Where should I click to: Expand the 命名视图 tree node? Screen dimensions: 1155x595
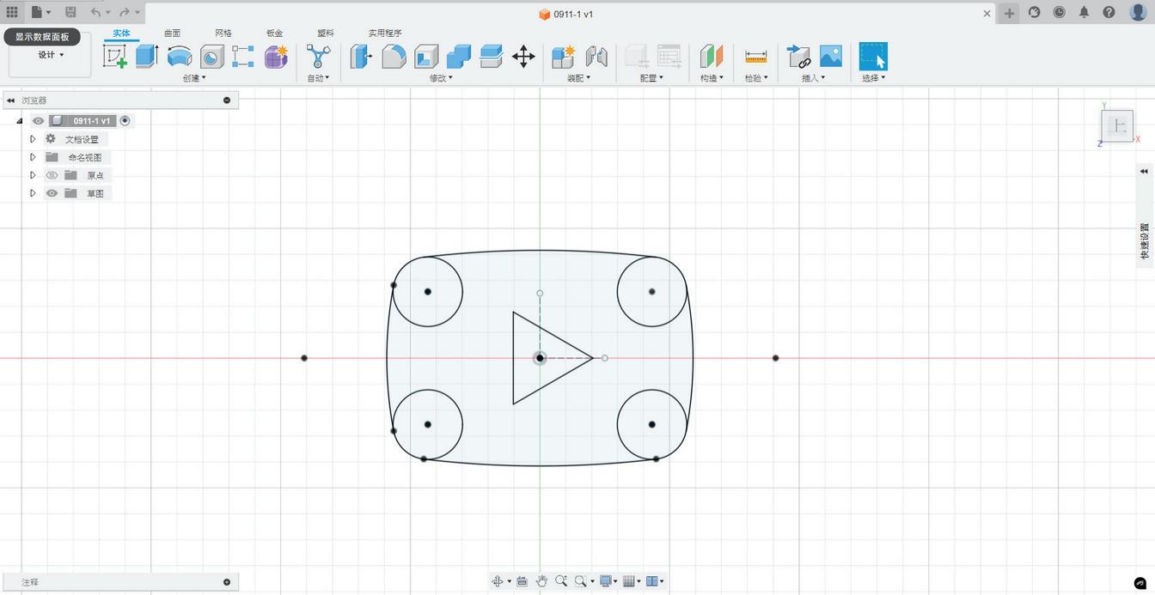pos(33,157)
